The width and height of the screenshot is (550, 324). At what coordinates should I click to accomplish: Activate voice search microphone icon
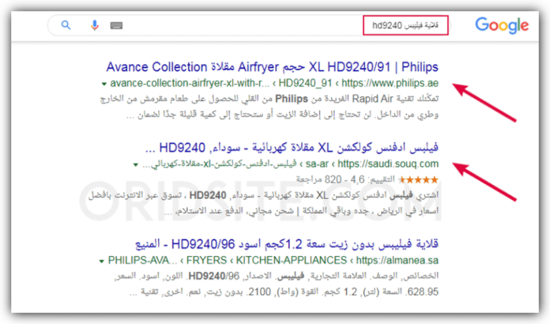(94, 25)
